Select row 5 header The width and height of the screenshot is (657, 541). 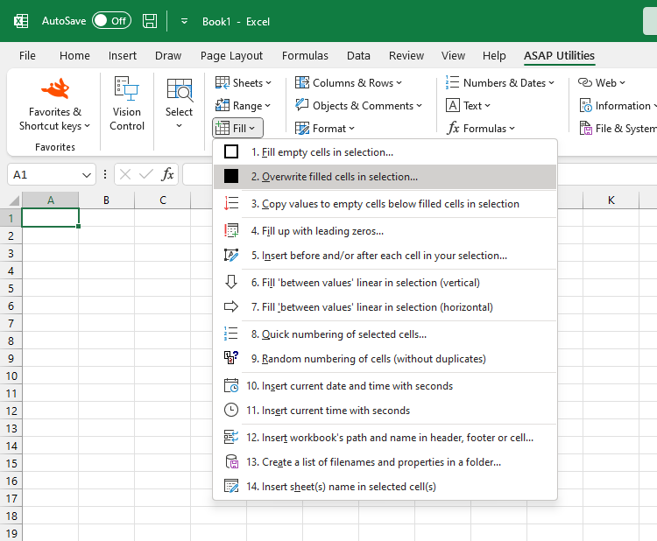11,289
